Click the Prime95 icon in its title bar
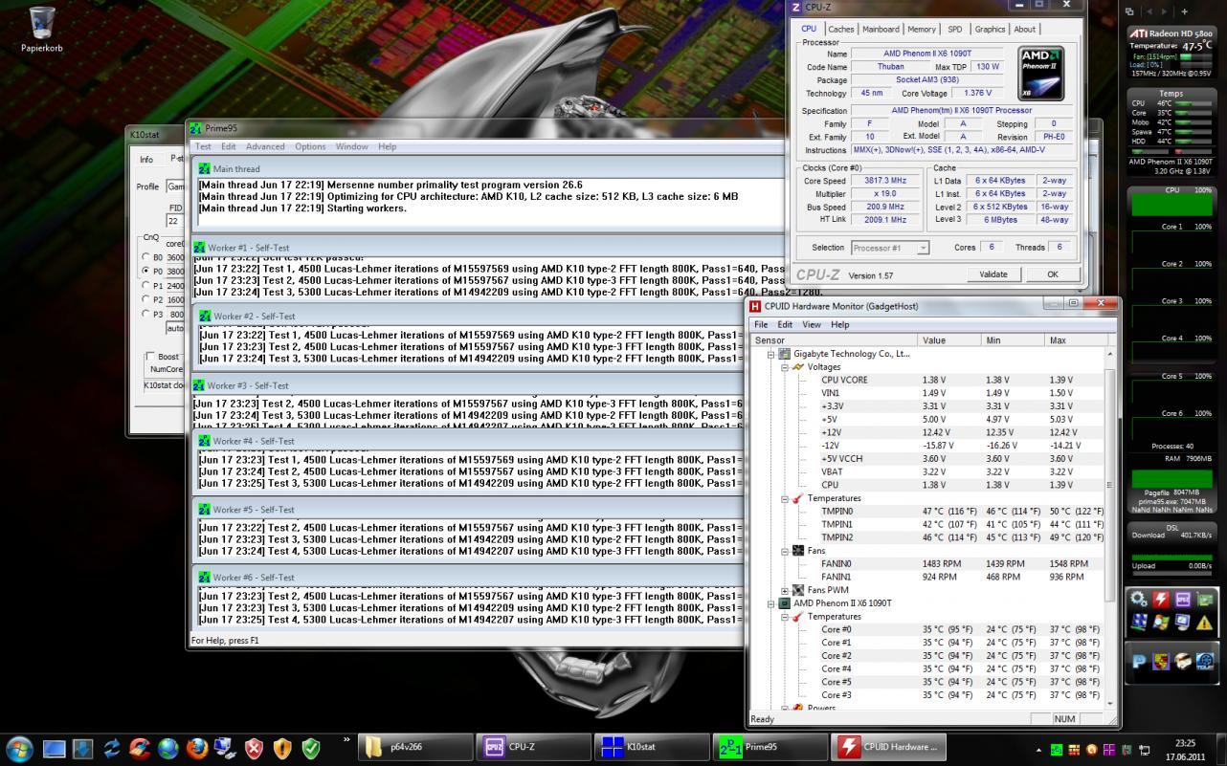 pyautogui.click(x=196, y=128)
